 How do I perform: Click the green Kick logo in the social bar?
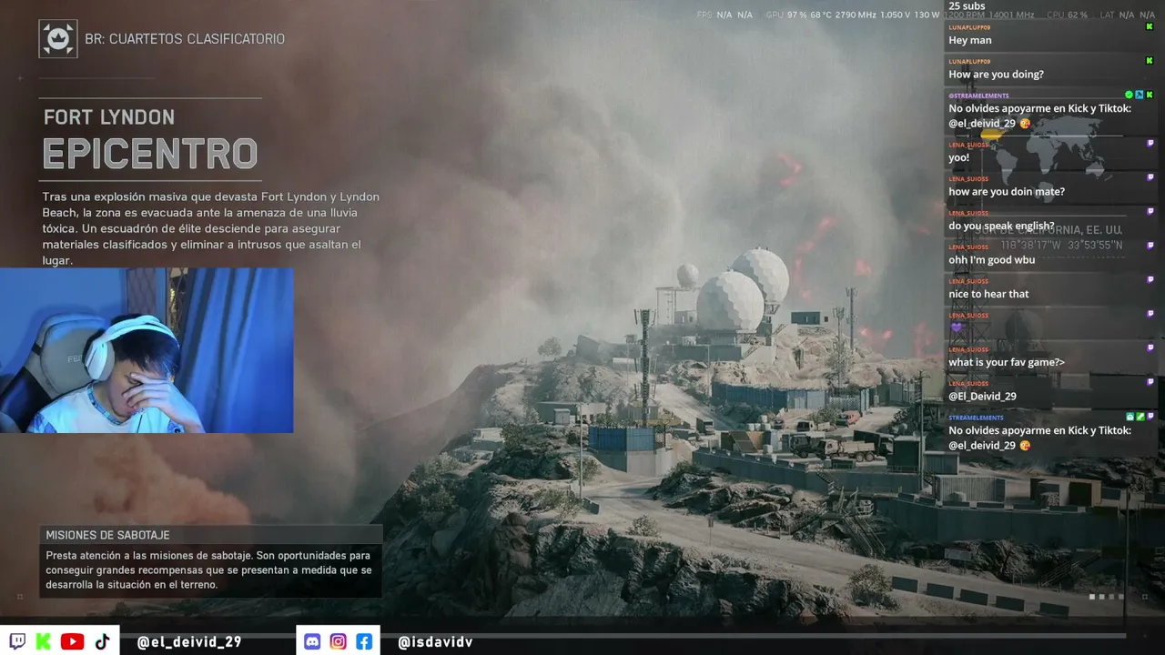coord(44,641)
